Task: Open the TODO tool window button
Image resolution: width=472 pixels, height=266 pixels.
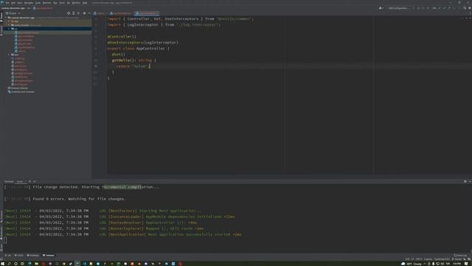Action: [x=19, y=256]
